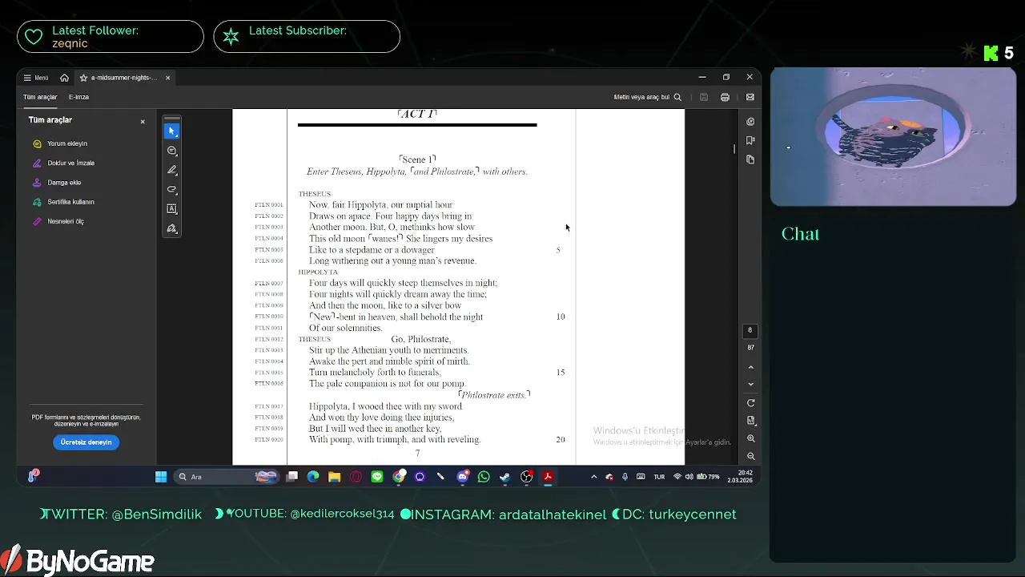Viewport: 1025px width, 577px height.
Task: Open the AI assistant panel icon on right rail
Action: (x=750, y=122)
